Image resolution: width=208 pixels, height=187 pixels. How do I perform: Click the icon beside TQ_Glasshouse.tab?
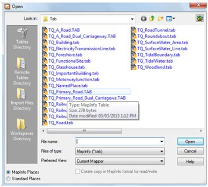(x=45, y=67)
